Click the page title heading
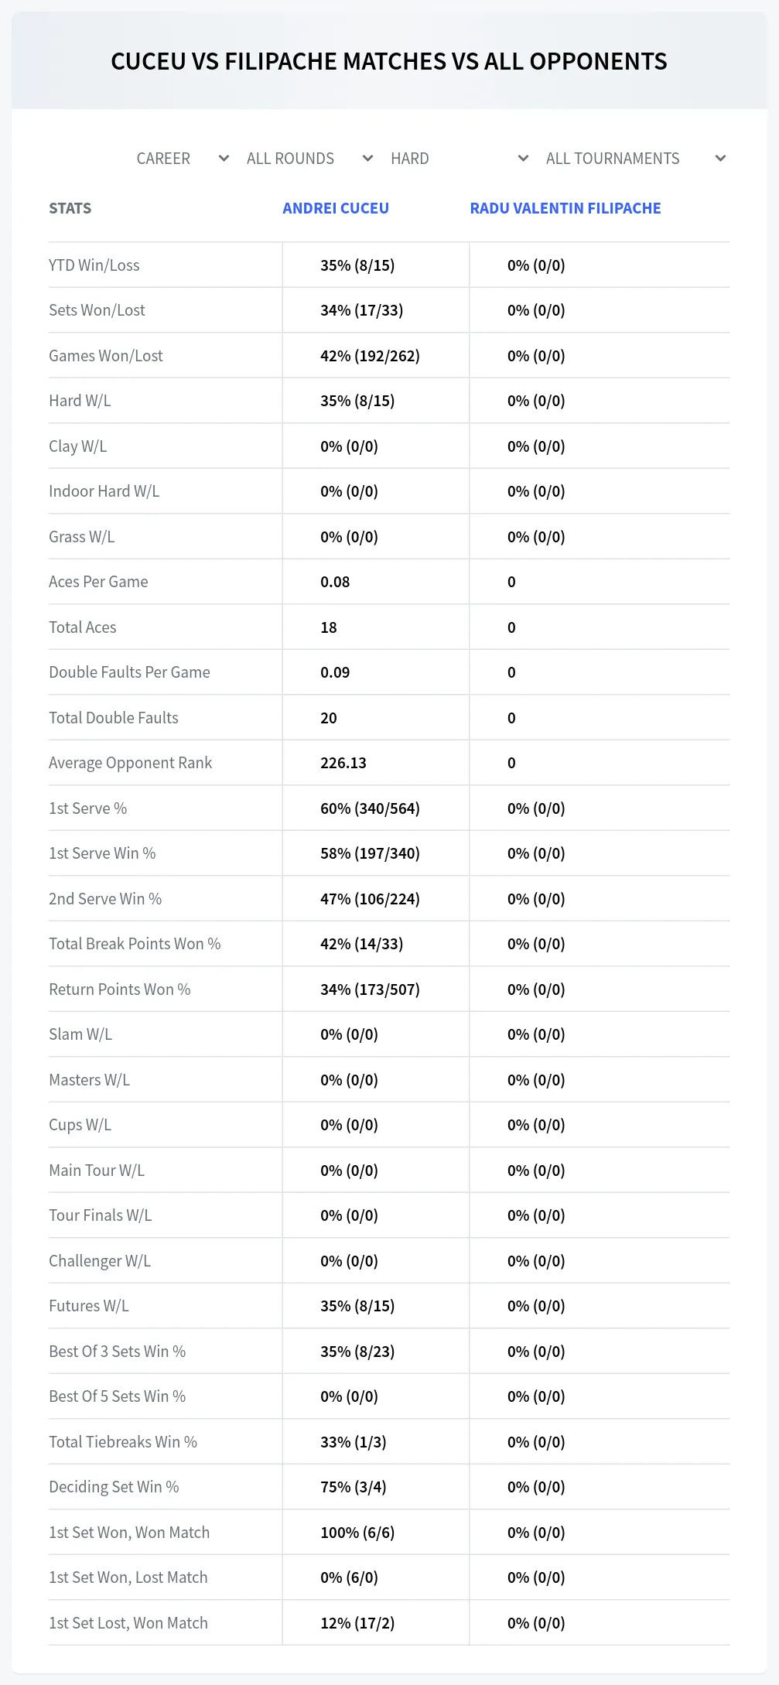The image size is (779, 1685). pyautogui.click(x=389, y=61)
